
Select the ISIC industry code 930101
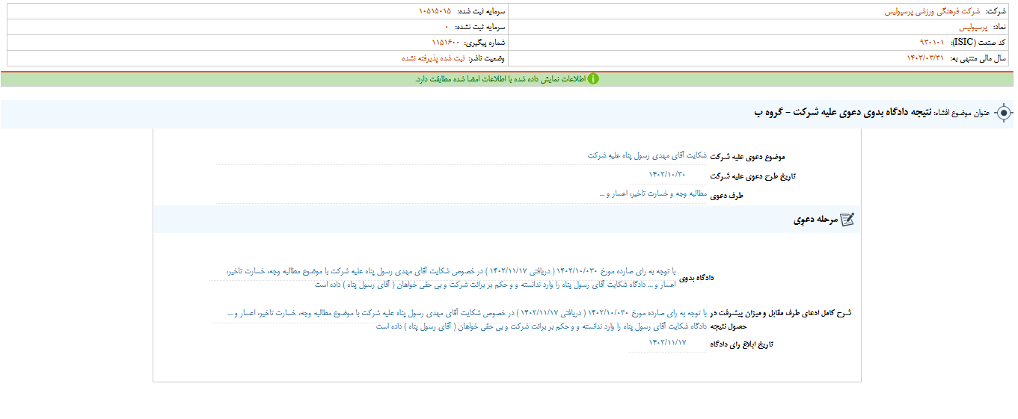pos(932,43)
